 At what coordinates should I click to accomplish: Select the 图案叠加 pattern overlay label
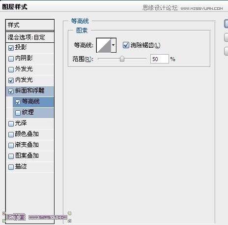(27, 156)
